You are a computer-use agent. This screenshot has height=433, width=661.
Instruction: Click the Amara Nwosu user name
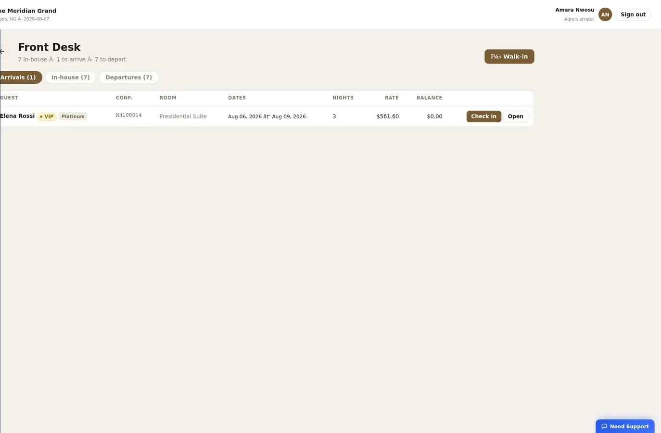[574, 10]
